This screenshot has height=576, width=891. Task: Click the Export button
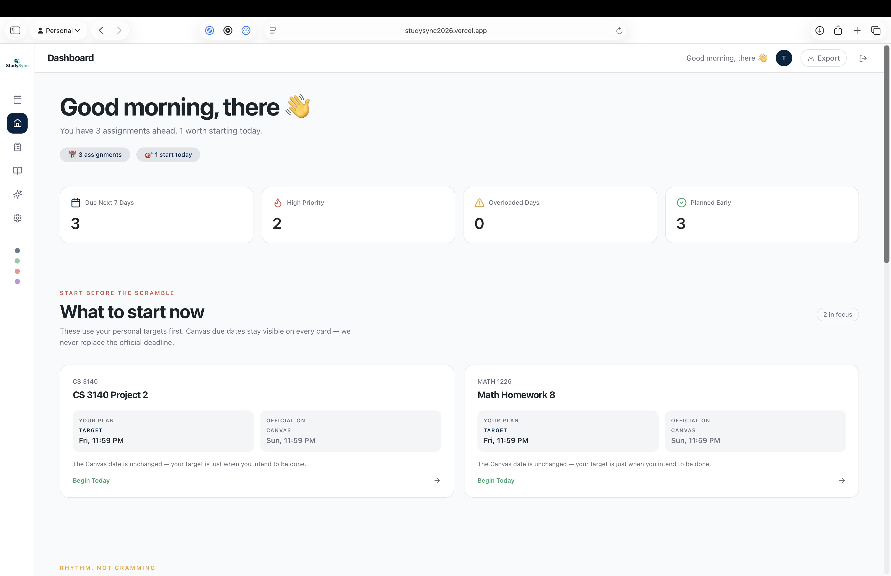(x=823, y=58)
